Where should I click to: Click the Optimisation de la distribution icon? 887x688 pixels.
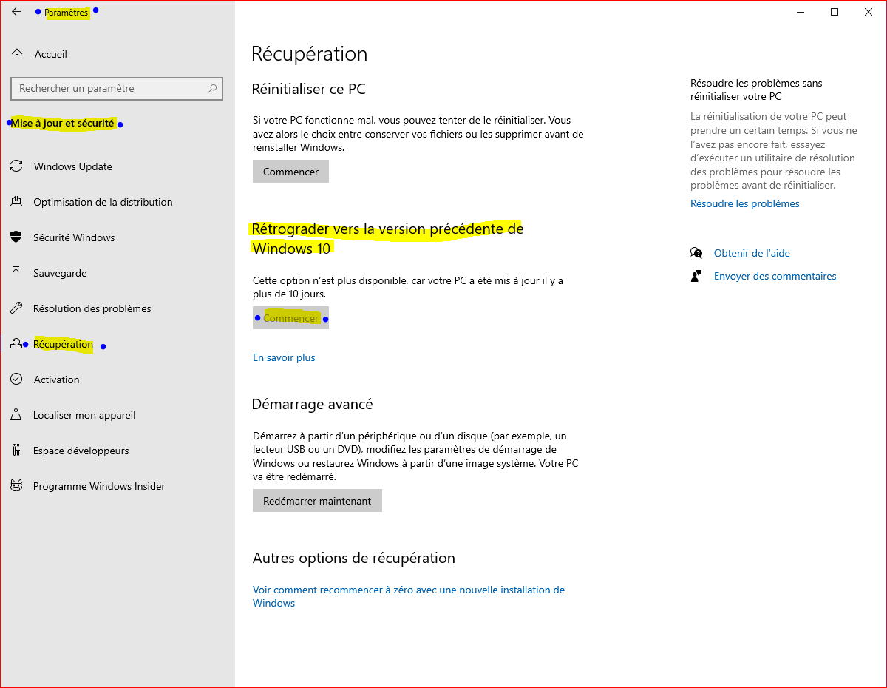point(16,202)
